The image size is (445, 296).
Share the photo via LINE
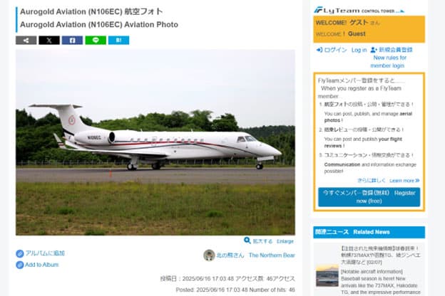pos(96,41)
